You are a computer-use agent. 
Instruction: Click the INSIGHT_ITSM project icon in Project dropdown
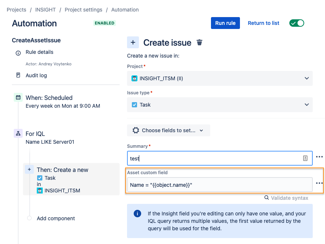click(134, 78)
